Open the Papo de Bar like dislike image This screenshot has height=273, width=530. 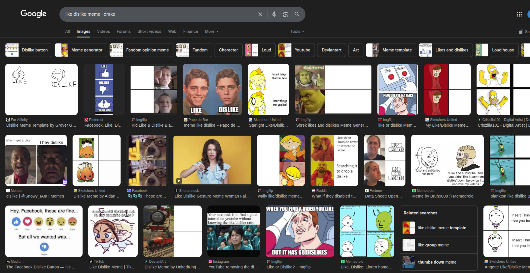[x=212, y=89]
